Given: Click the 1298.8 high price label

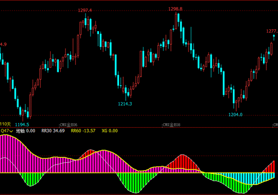Looking at the screenshot, I should click(175, 9).
